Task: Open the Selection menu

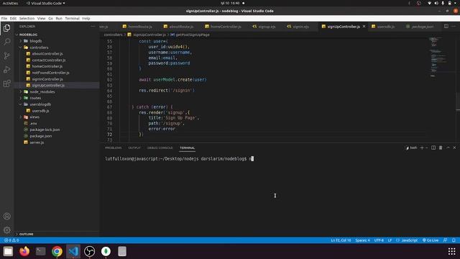Action: [27, 18]
